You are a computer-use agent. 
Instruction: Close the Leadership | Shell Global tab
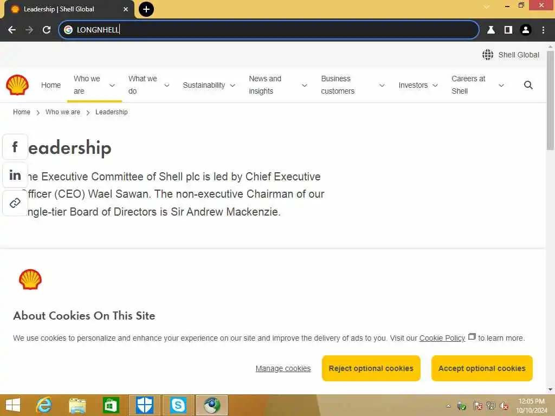tap(126, 9)
